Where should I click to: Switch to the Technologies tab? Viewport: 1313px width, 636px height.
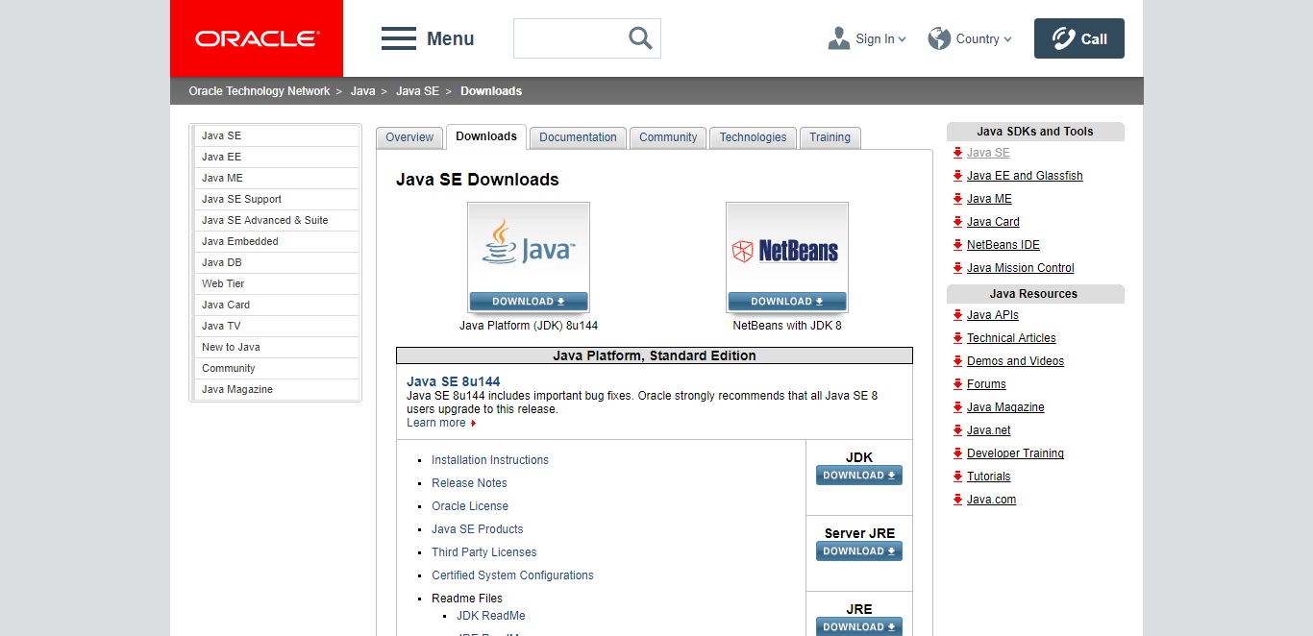point(753,137)
